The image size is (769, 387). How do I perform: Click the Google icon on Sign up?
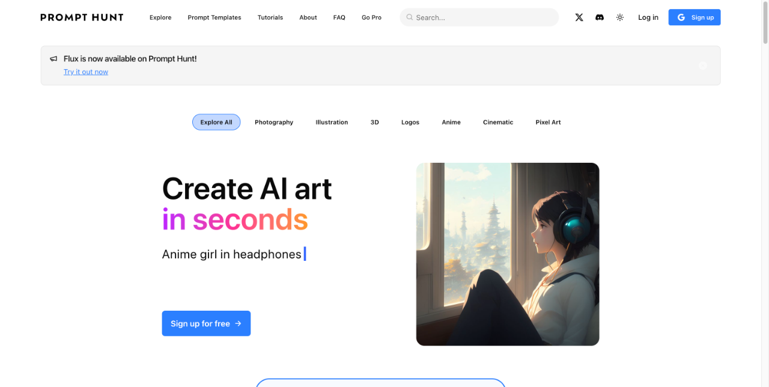click(681, 17)
